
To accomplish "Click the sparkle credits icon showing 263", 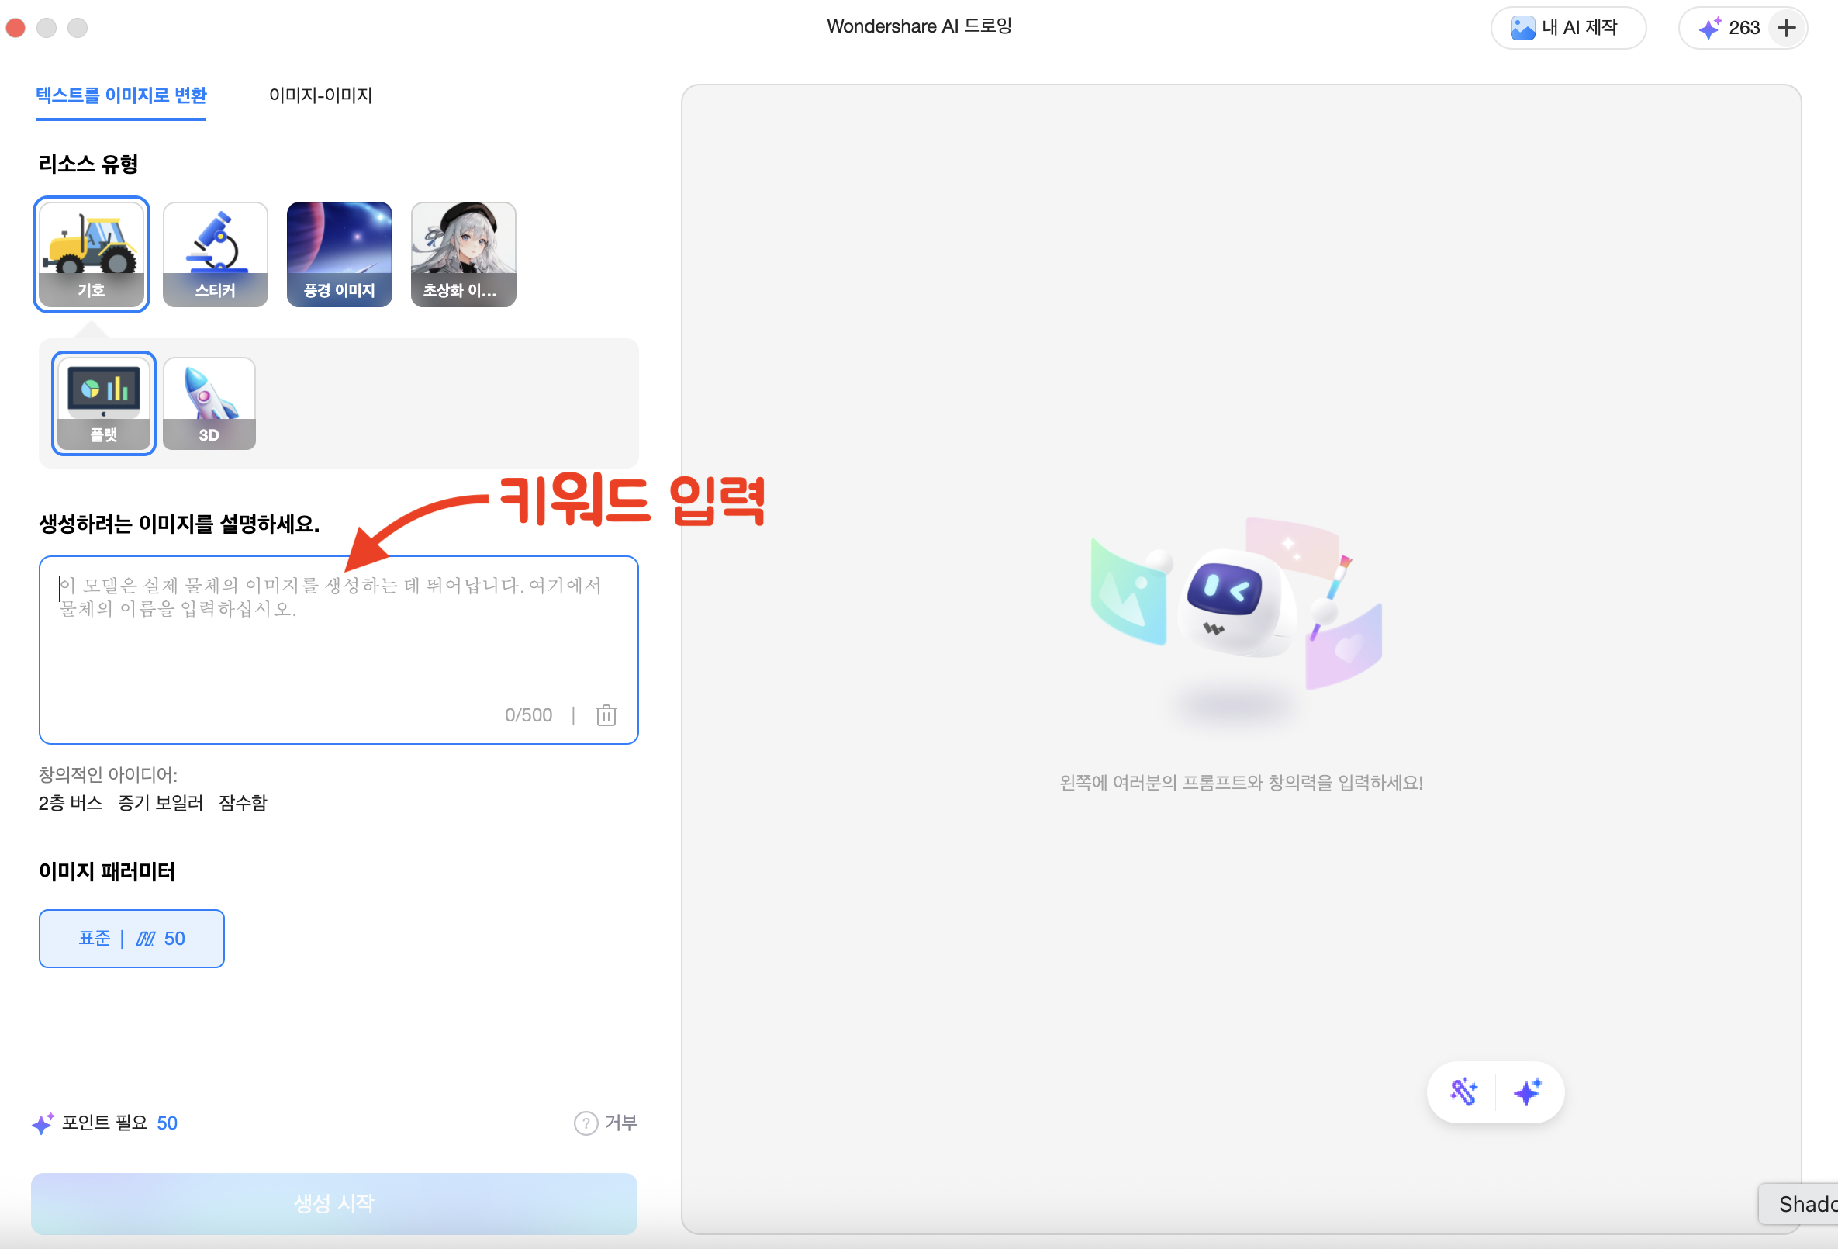I will click(1709, 29).
